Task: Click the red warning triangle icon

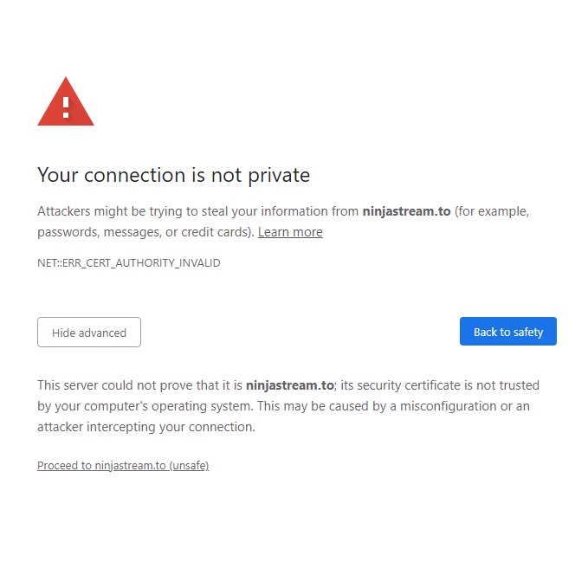Action: (66, 101)
